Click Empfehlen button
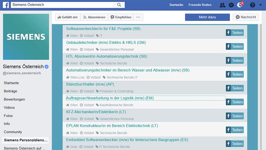The height and width of the screenshot is (150, 266). click(121, 17)
